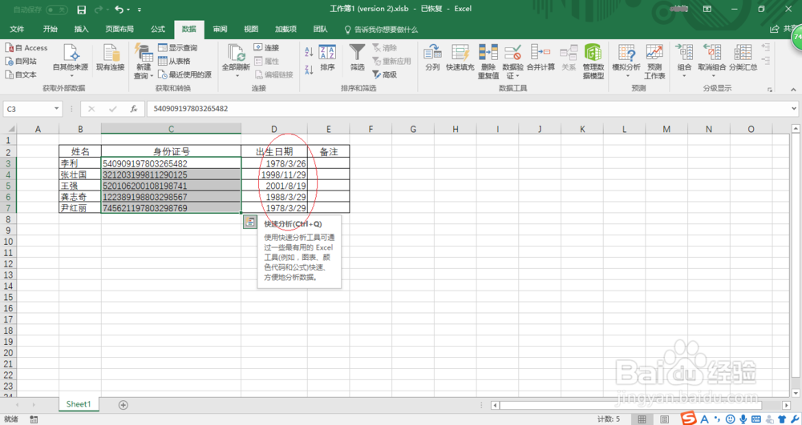
Task: Import data 自网站
Action: point(21,61)
